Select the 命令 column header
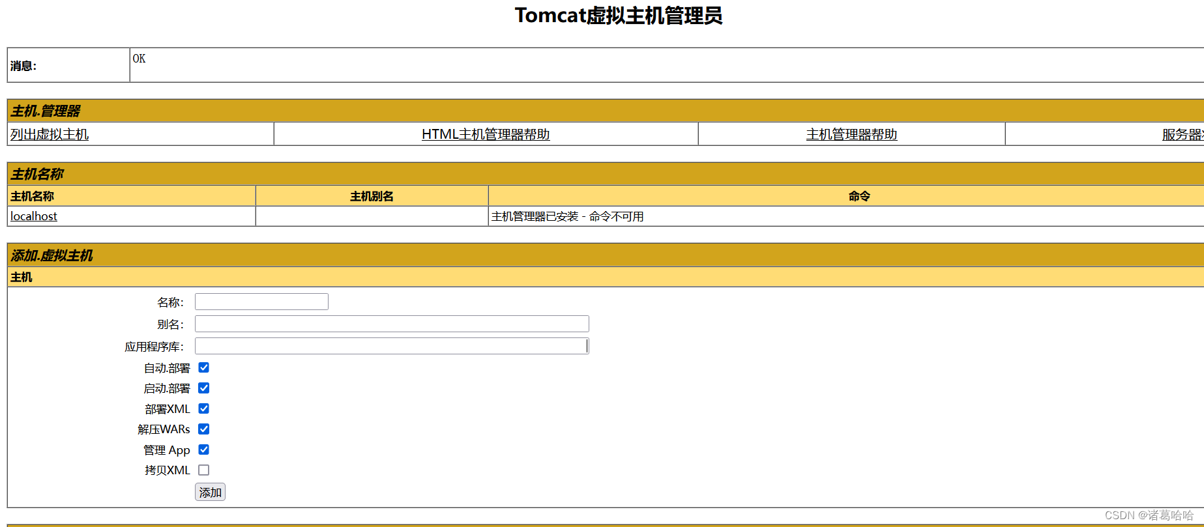The image size is (1204, 527). (859, 196)
